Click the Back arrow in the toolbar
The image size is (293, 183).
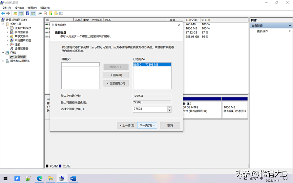point(3,14)
